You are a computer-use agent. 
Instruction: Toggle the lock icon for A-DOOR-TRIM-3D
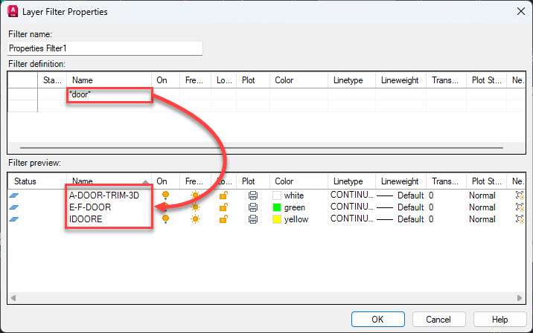pyautogui.click(x=223, y=195)
